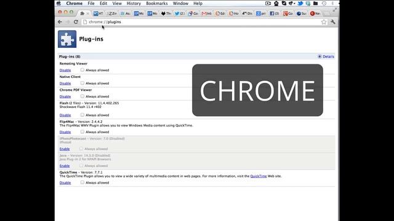Click the teal box menu bar icon
Viewport: 394px width, 221px height.
pyautogui.click(x=308, y=3)
